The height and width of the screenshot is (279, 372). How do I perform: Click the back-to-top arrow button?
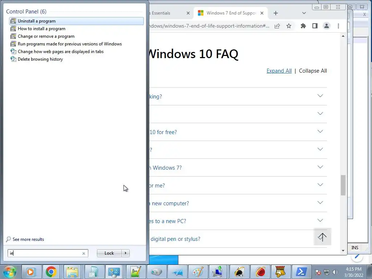322,236
